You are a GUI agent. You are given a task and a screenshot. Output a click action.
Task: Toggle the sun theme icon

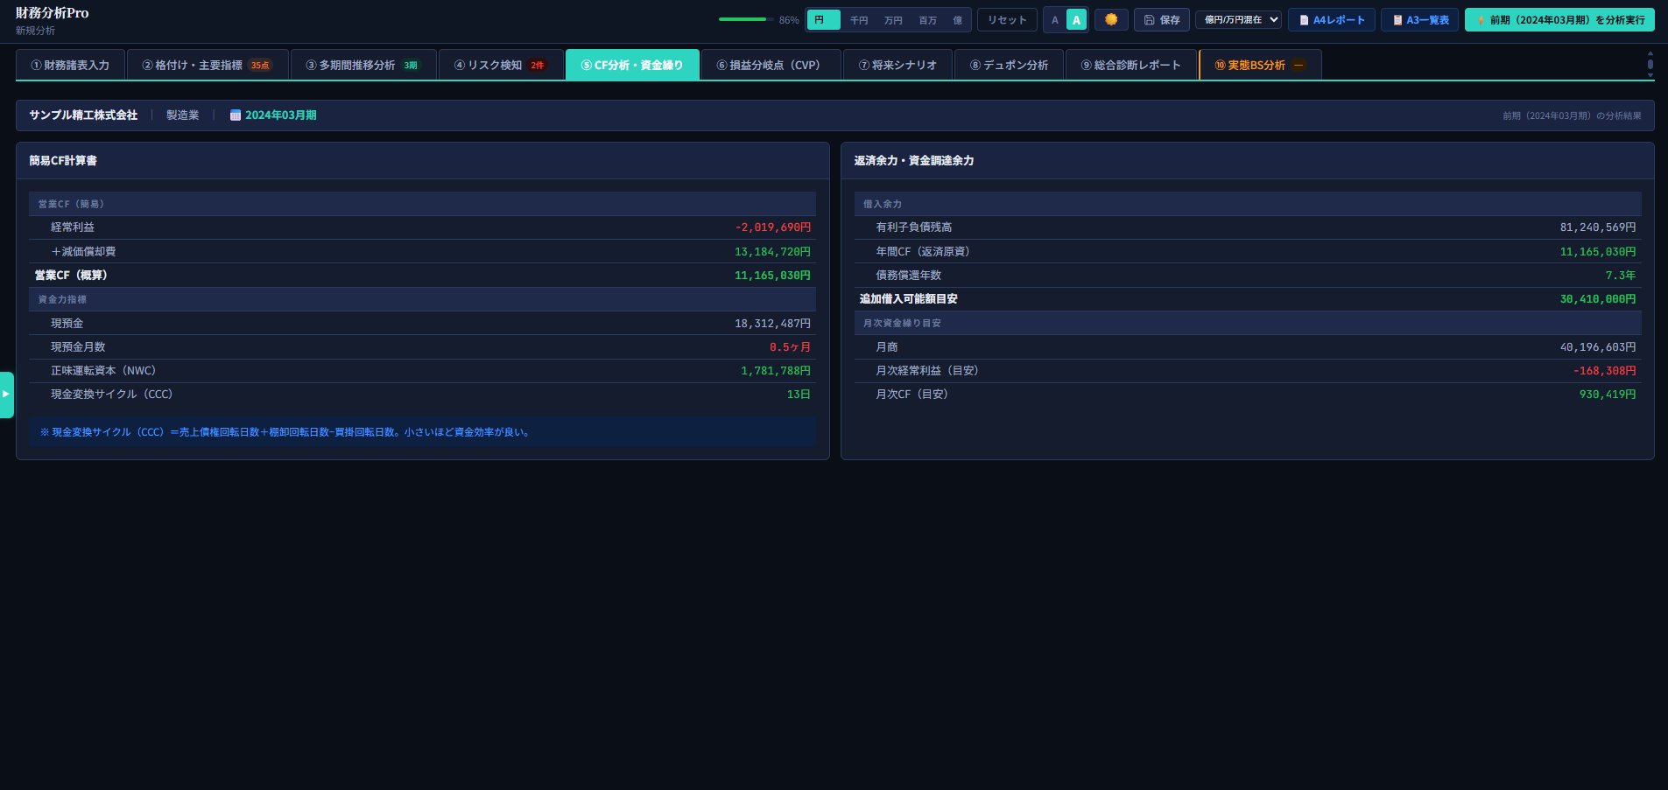click(1111, 19)
